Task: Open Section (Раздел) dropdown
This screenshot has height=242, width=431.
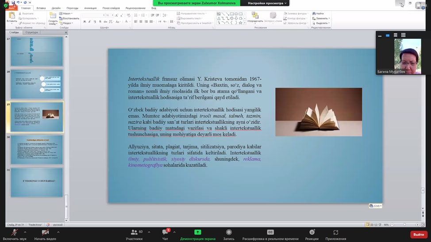Action: (66, 23)
